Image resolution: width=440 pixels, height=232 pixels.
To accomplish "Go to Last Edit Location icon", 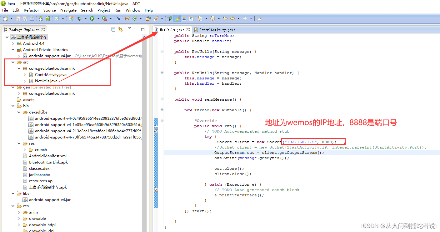I will (225, 18).
